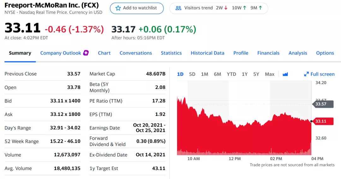This screenshot has height=179, width=341.
Task: Switch chart range to 1Y
Action: pyautogui.click(x=245, y=74)
